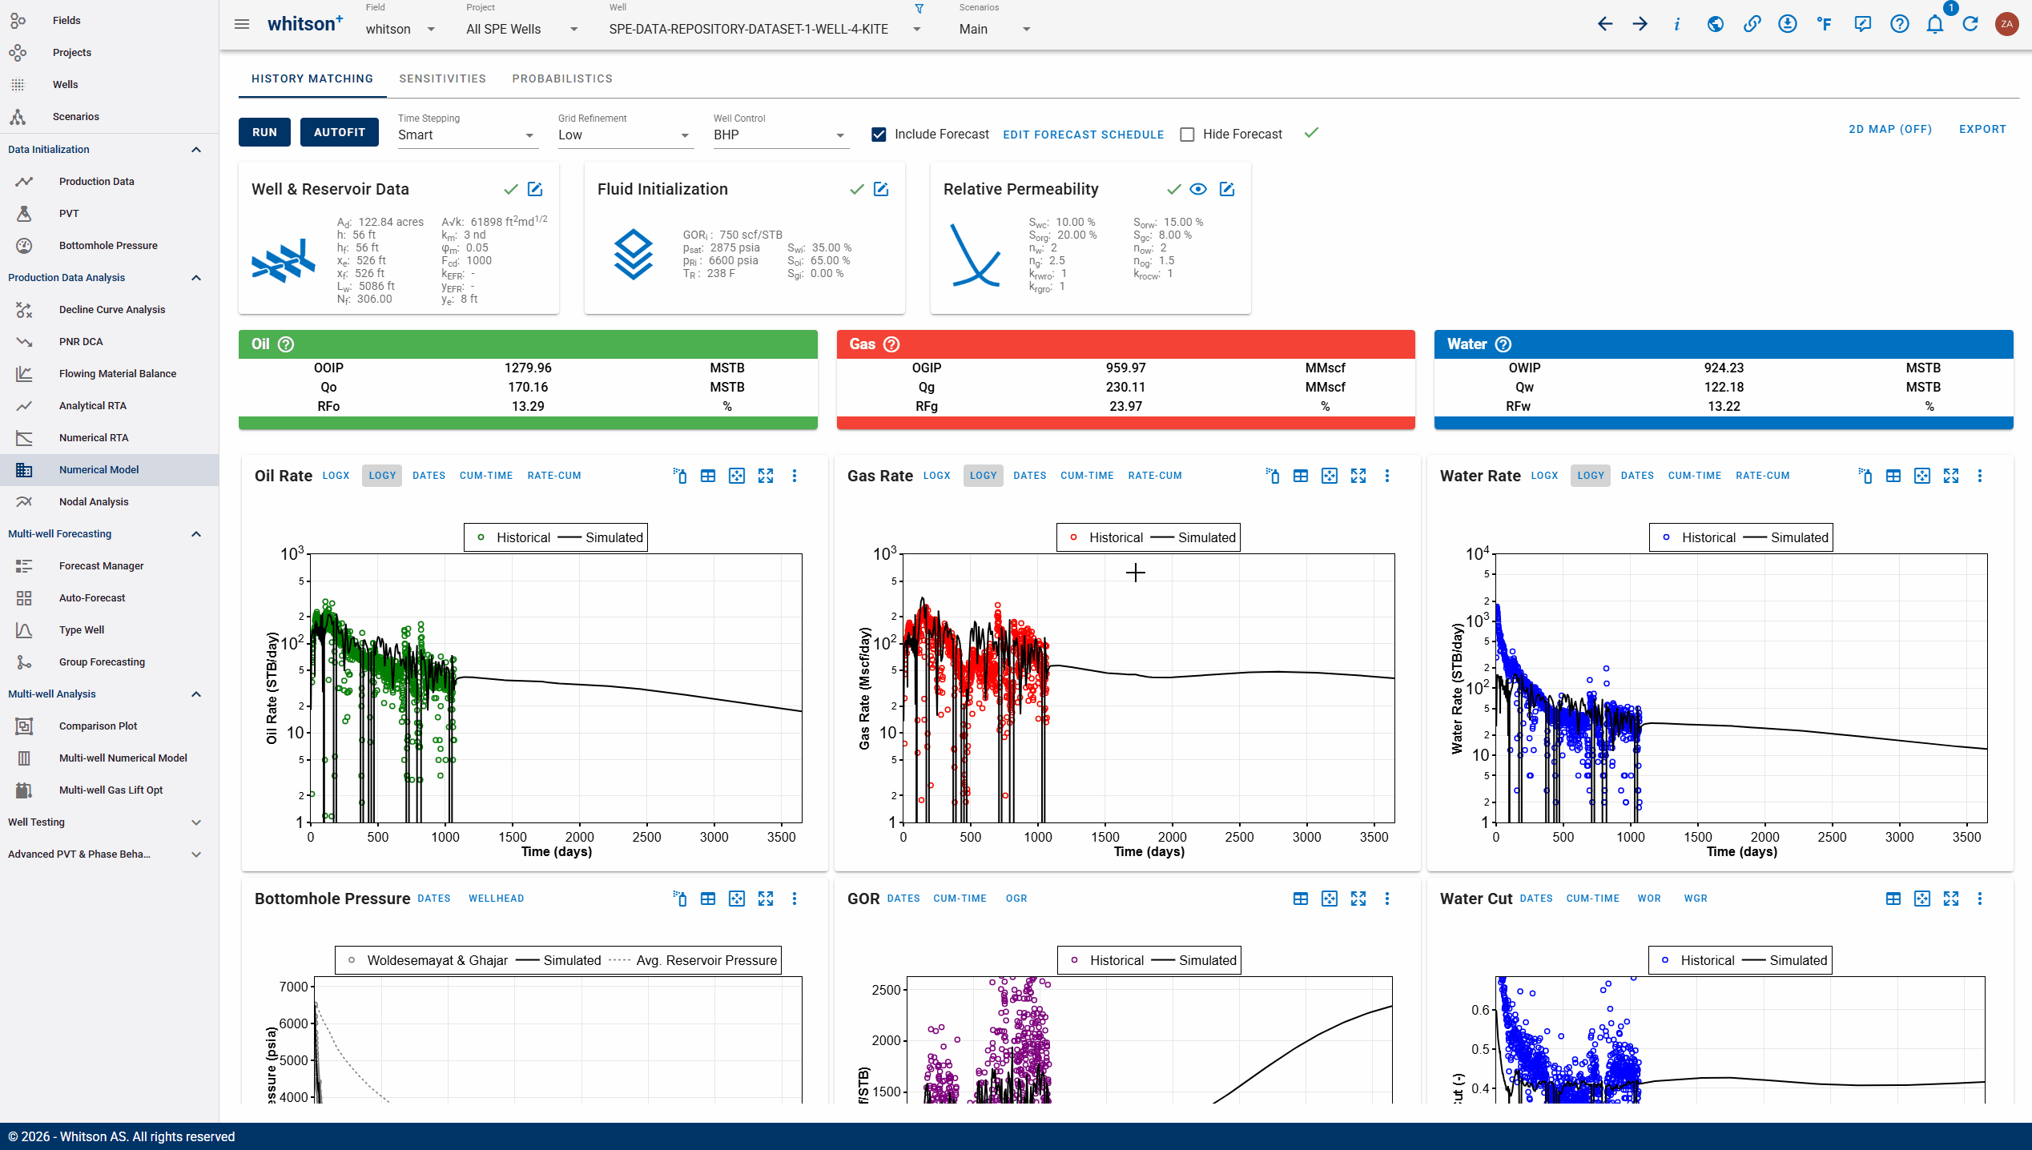Screen dimensions: 2032x1150
Task: Open table view on Oil Rate chart
Action: tap(708, 476)
